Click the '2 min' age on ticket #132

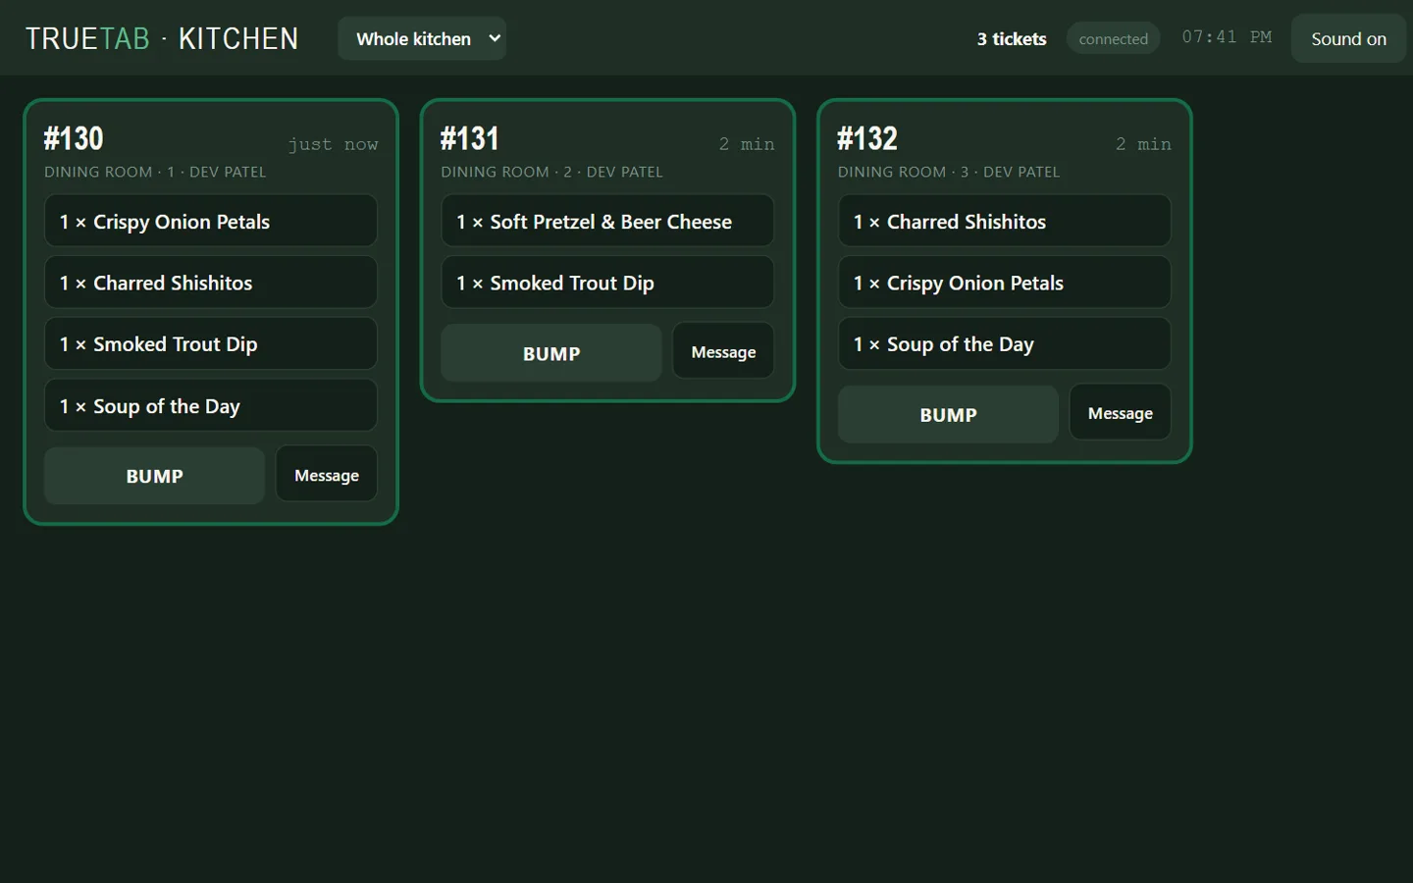[1143, 144]
